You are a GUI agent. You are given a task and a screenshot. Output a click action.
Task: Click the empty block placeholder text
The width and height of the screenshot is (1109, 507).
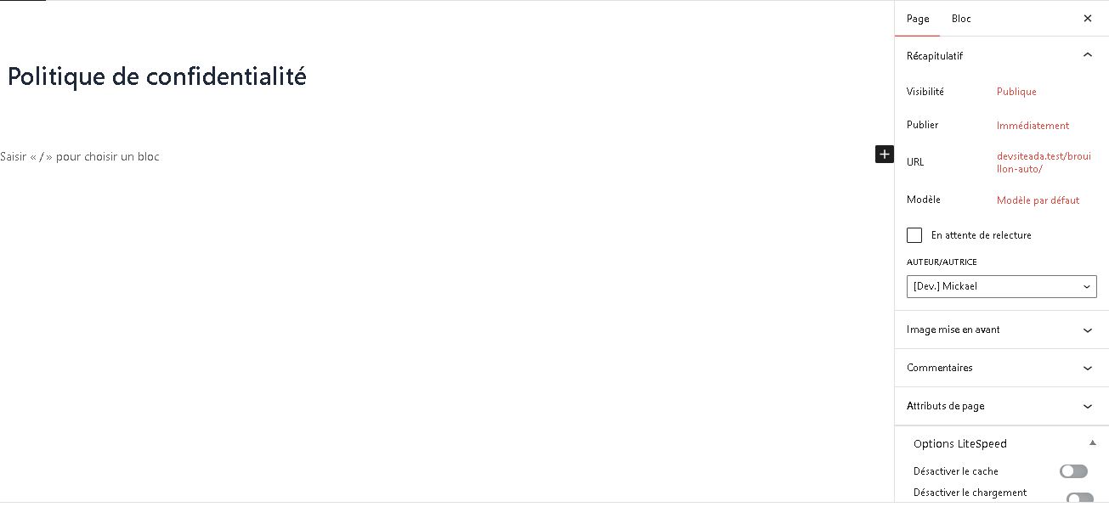pos(80,156)
